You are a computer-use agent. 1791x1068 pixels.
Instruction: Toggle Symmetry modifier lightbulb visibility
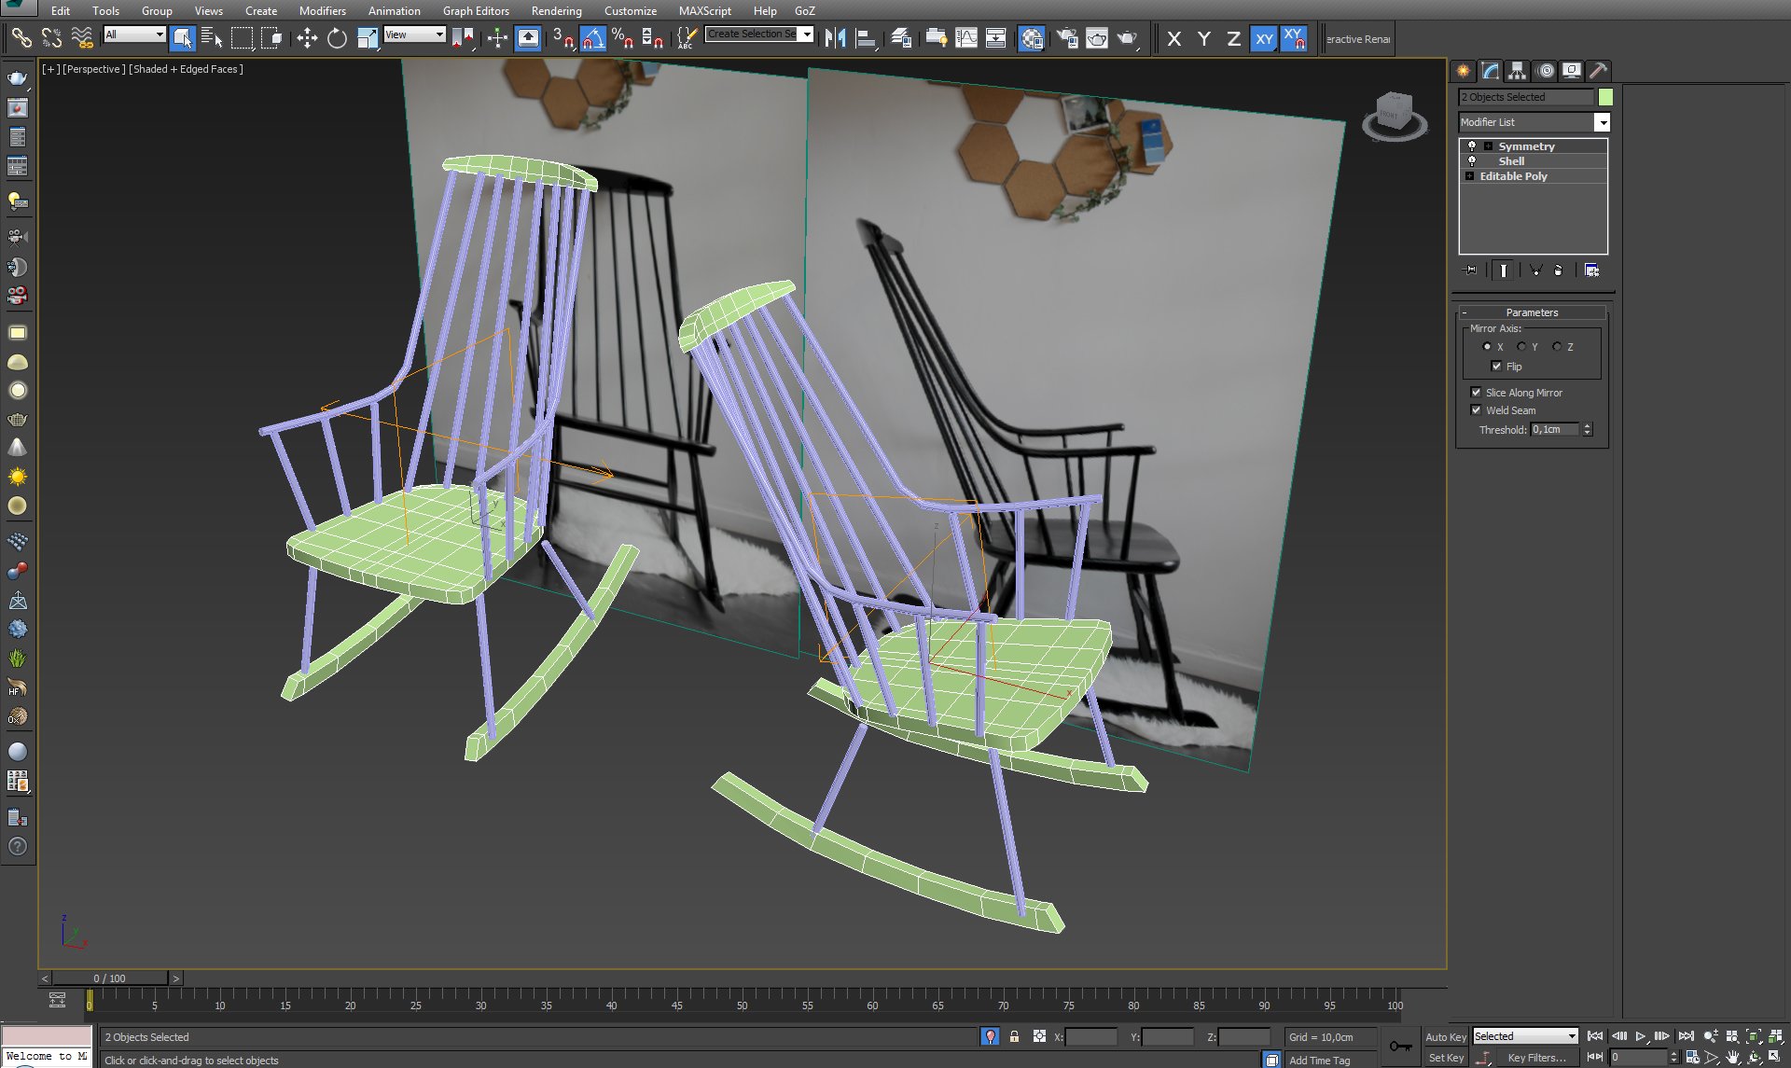click(1472, 146)
